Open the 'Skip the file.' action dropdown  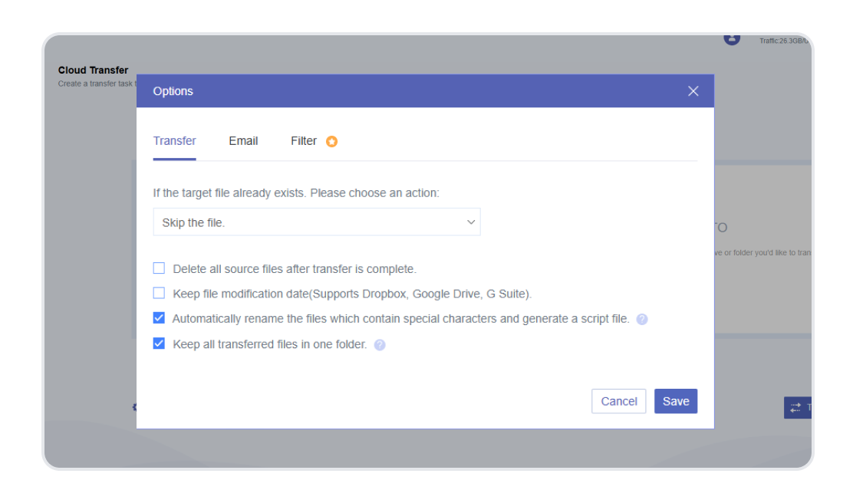pyautogui.click(x=317, y=222)
